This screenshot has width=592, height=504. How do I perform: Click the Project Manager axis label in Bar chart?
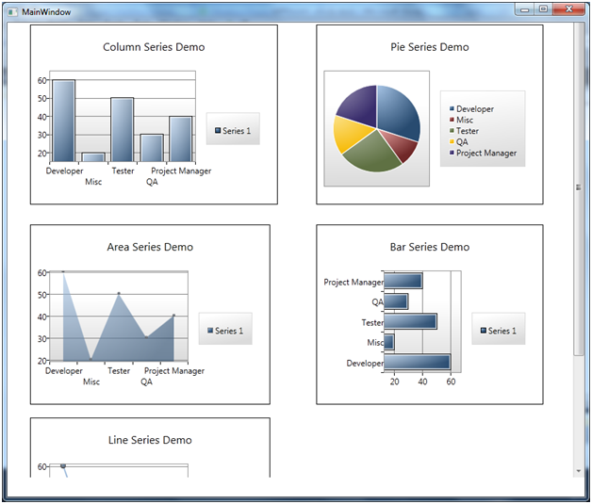pyautogui.click(x=354, y=282)
